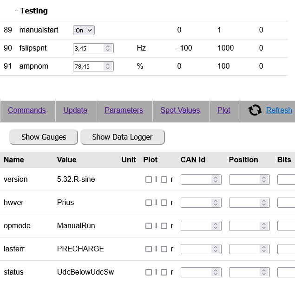Image resolution: width=295 pixels, height=282 pixels.
Task: Select the Plot tab
Action: (x=224, y=110)
